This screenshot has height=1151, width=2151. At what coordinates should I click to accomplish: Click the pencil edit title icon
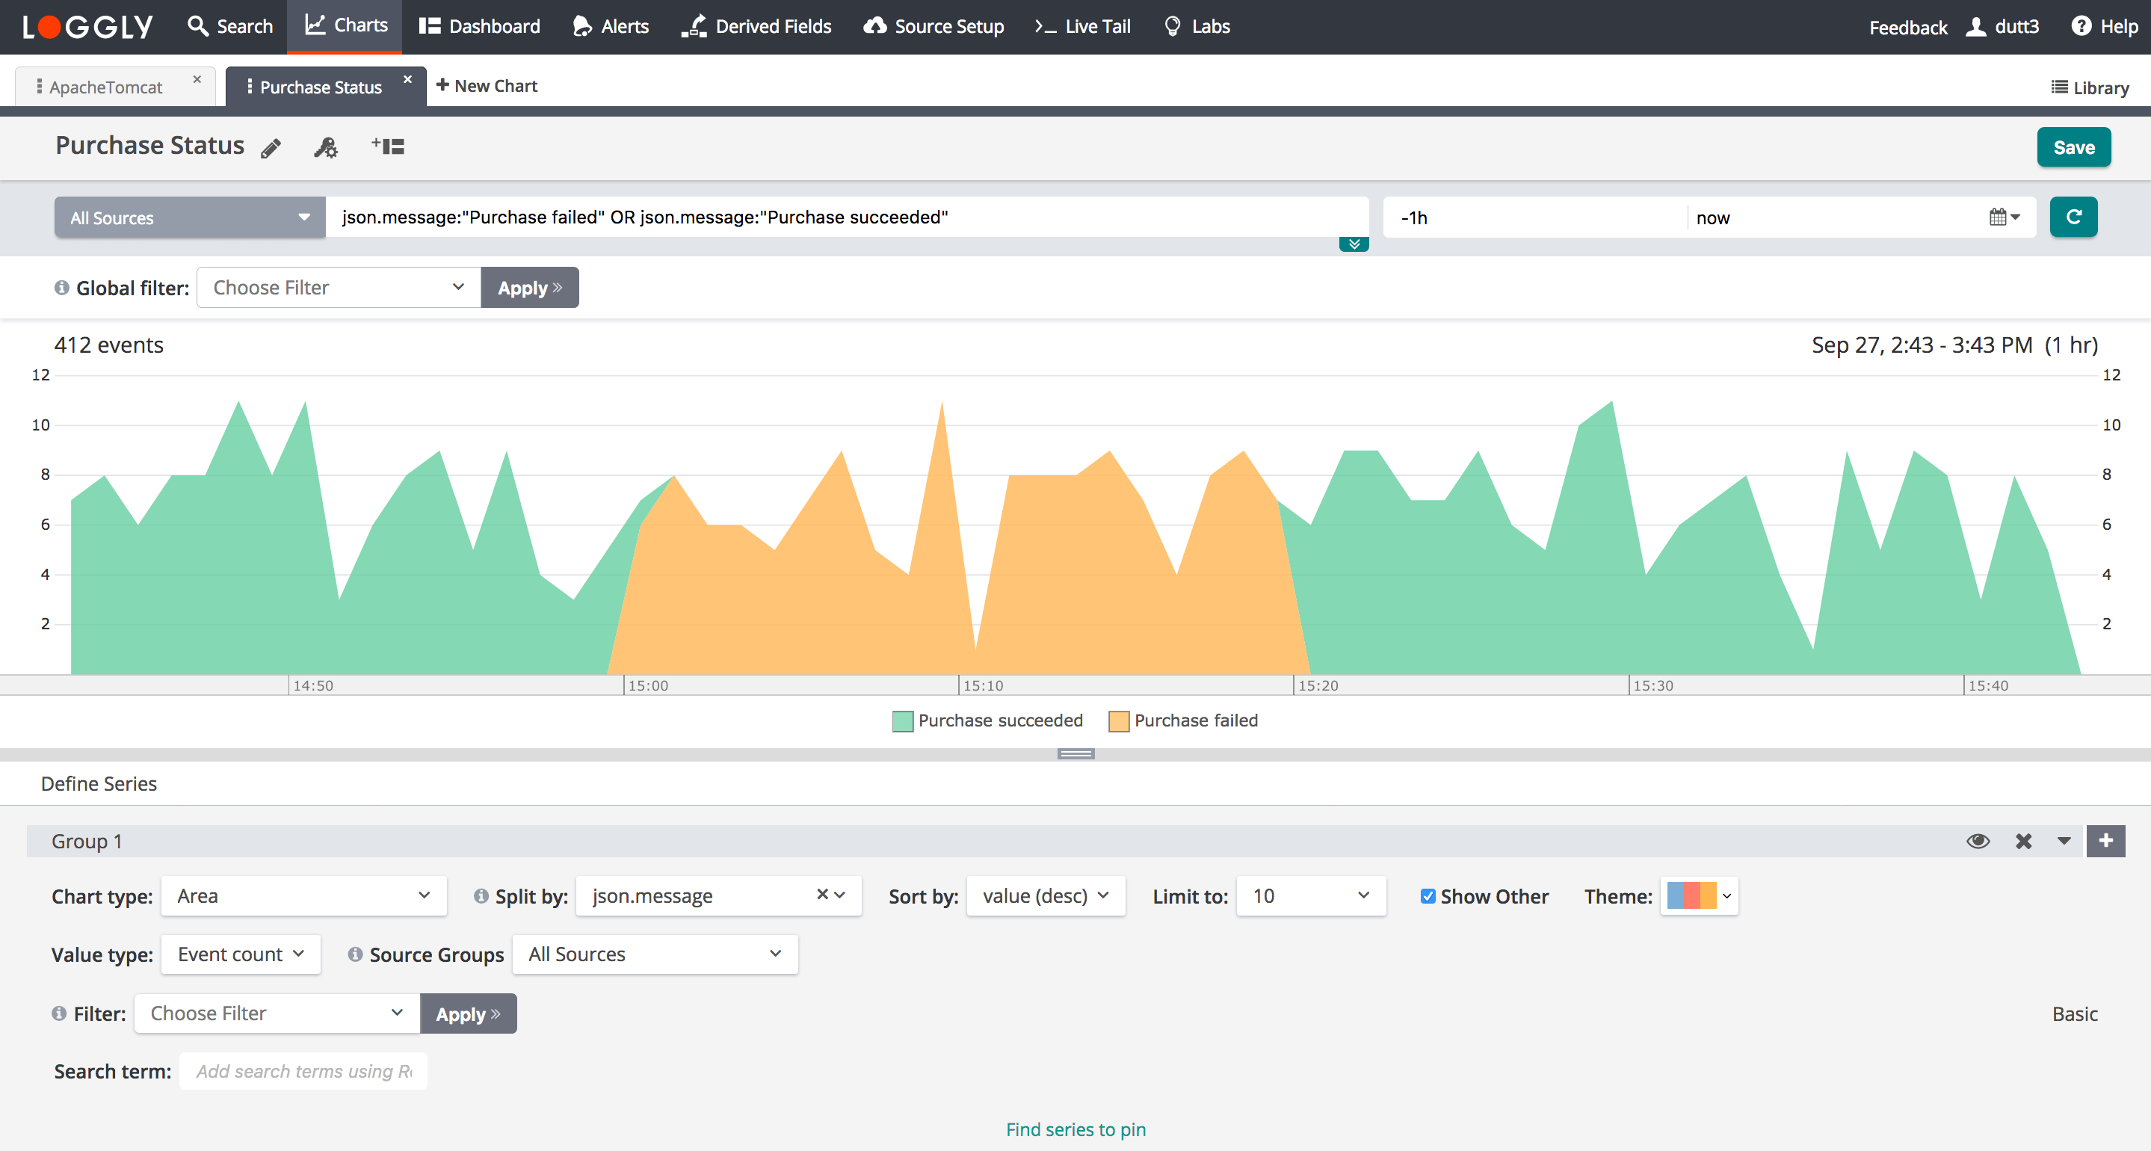point(271,148)
